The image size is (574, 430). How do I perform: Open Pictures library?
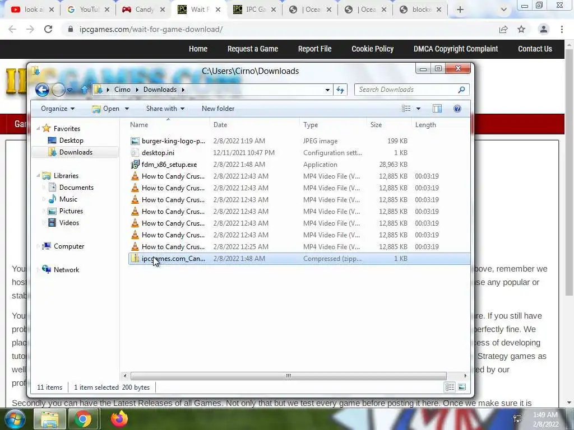[71, 211]
